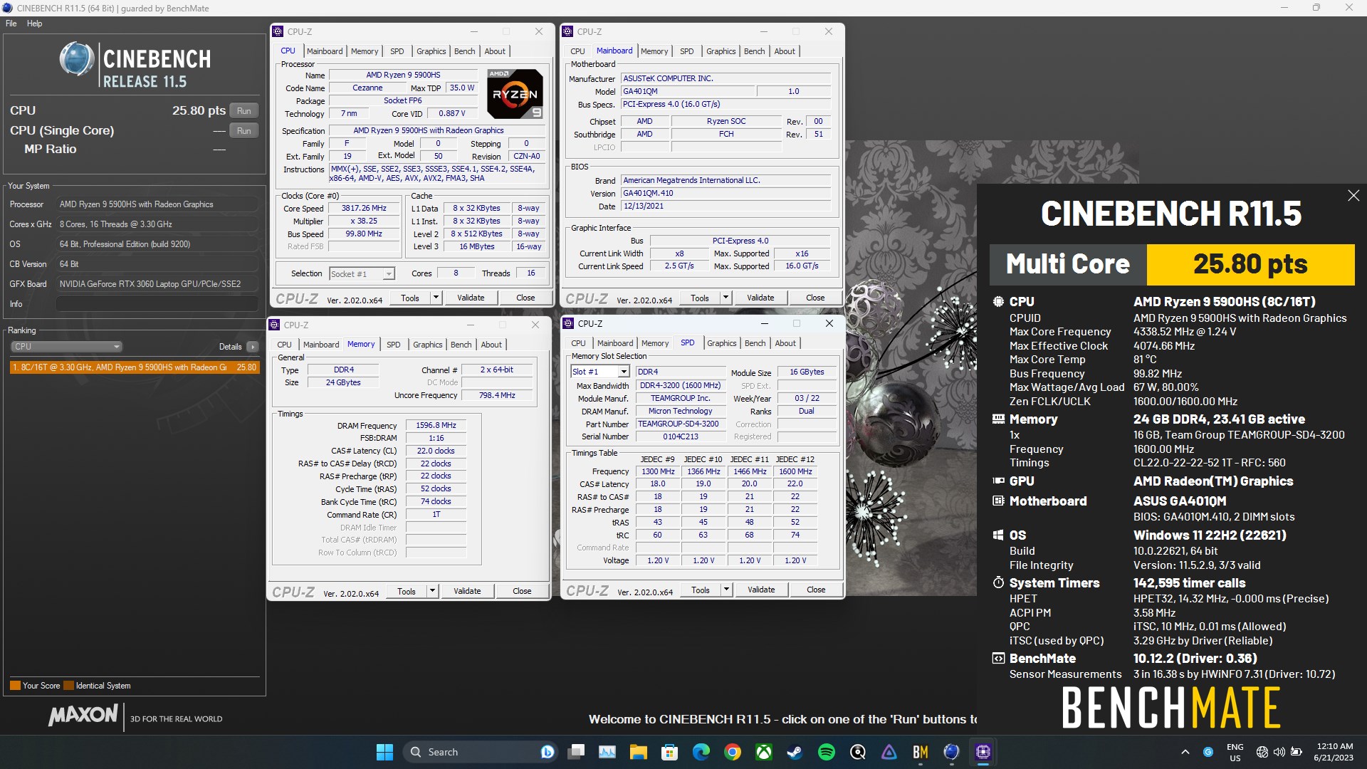Expand the Tools arrow in the CPU-Z SPD window
1367x769 pixels.
(726, 590)
